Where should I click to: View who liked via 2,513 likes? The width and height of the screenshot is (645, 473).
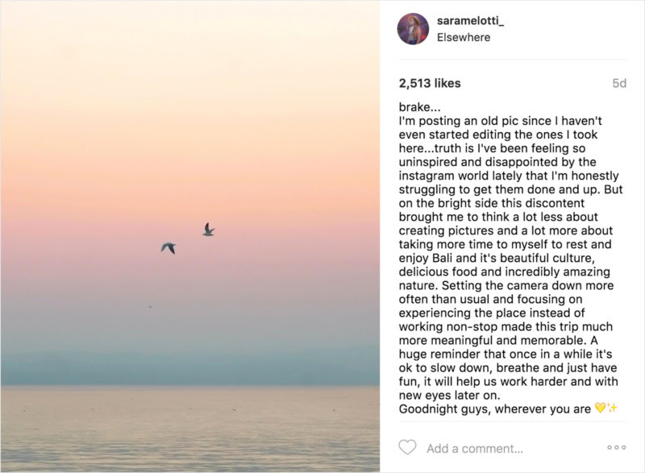(x=430, y=84)
